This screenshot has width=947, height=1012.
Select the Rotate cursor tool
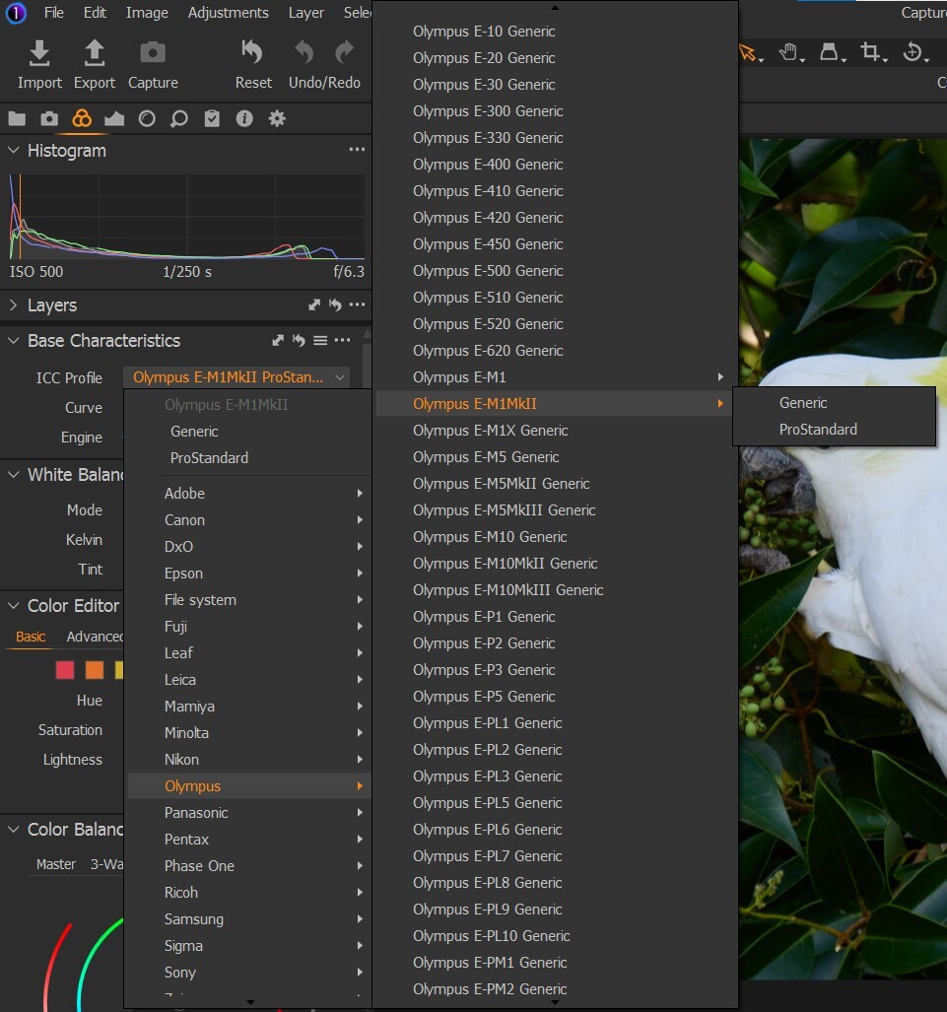coord(913,53)
